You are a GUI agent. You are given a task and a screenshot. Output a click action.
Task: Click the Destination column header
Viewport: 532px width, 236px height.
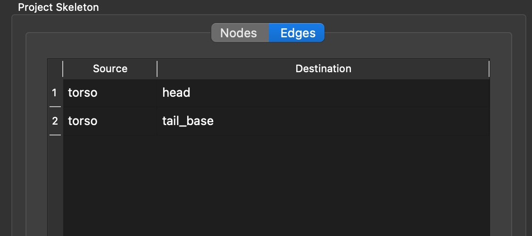point(323,69)
